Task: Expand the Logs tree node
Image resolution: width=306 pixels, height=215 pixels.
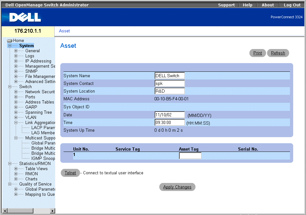Action: tap(16, 56)
